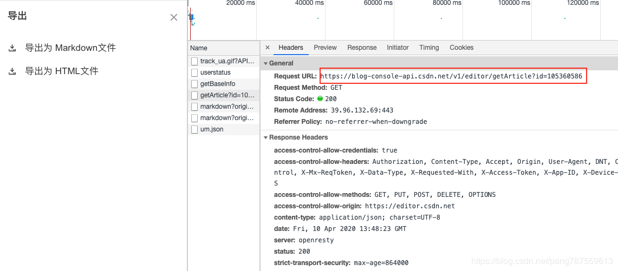
Task: Click the Request Method GET value
Action: pos(336,88)
